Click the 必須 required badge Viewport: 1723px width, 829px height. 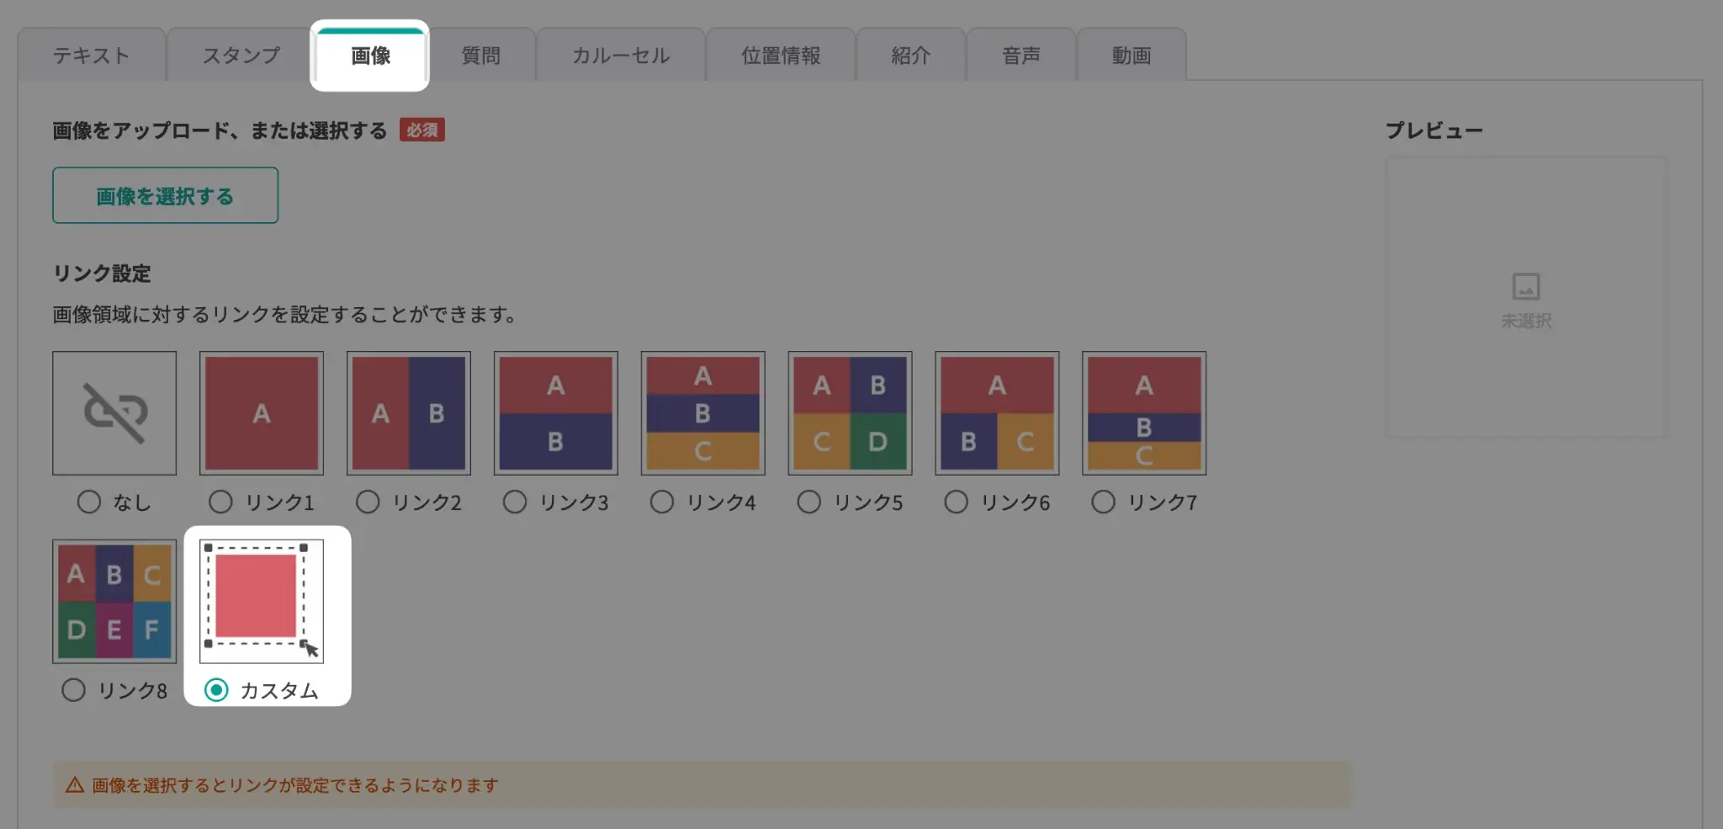422,130
